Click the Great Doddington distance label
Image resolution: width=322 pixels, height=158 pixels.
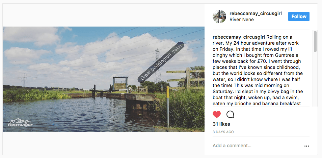pos(161,62)
